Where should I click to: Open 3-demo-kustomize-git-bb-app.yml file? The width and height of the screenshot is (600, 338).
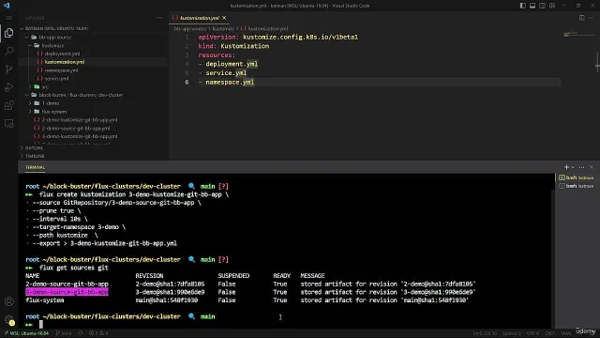coord(80,136)
